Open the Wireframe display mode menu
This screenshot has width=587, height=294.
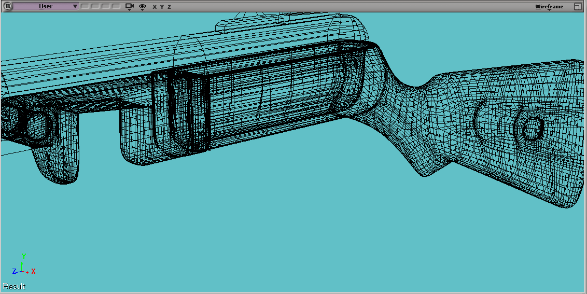[x=549, y=7]
